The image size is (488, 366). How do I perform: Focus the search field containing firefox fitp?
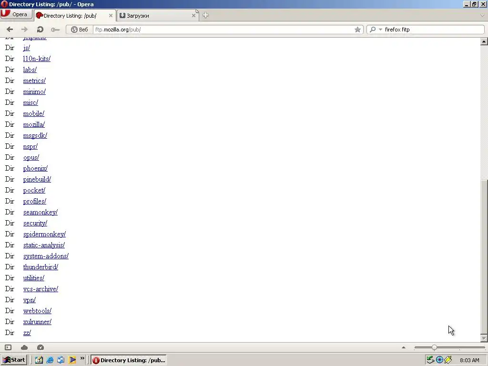[x=433, y=30]
